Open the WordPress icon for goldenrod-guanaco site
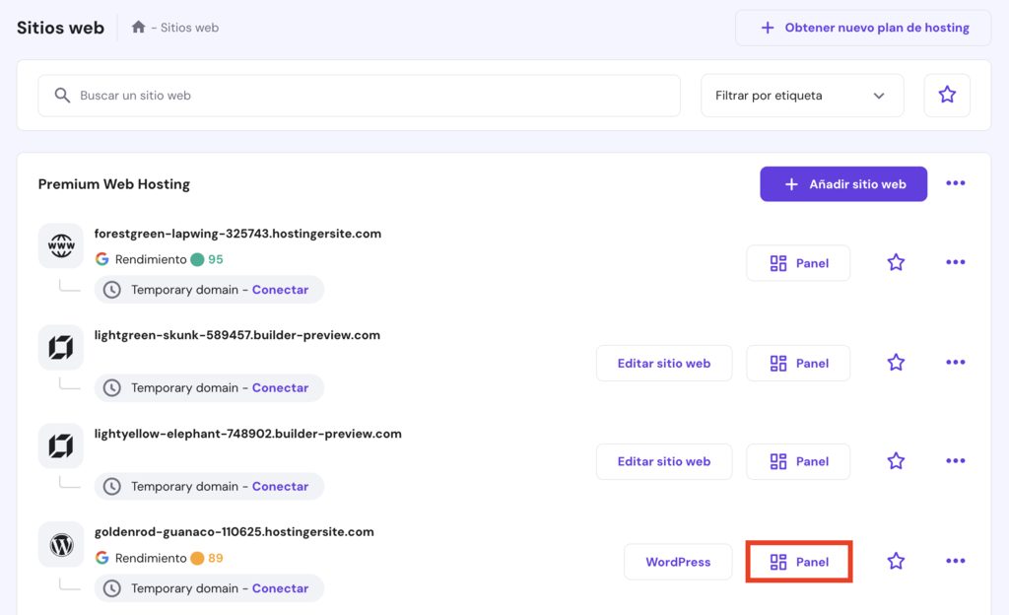 pos(61,544)
